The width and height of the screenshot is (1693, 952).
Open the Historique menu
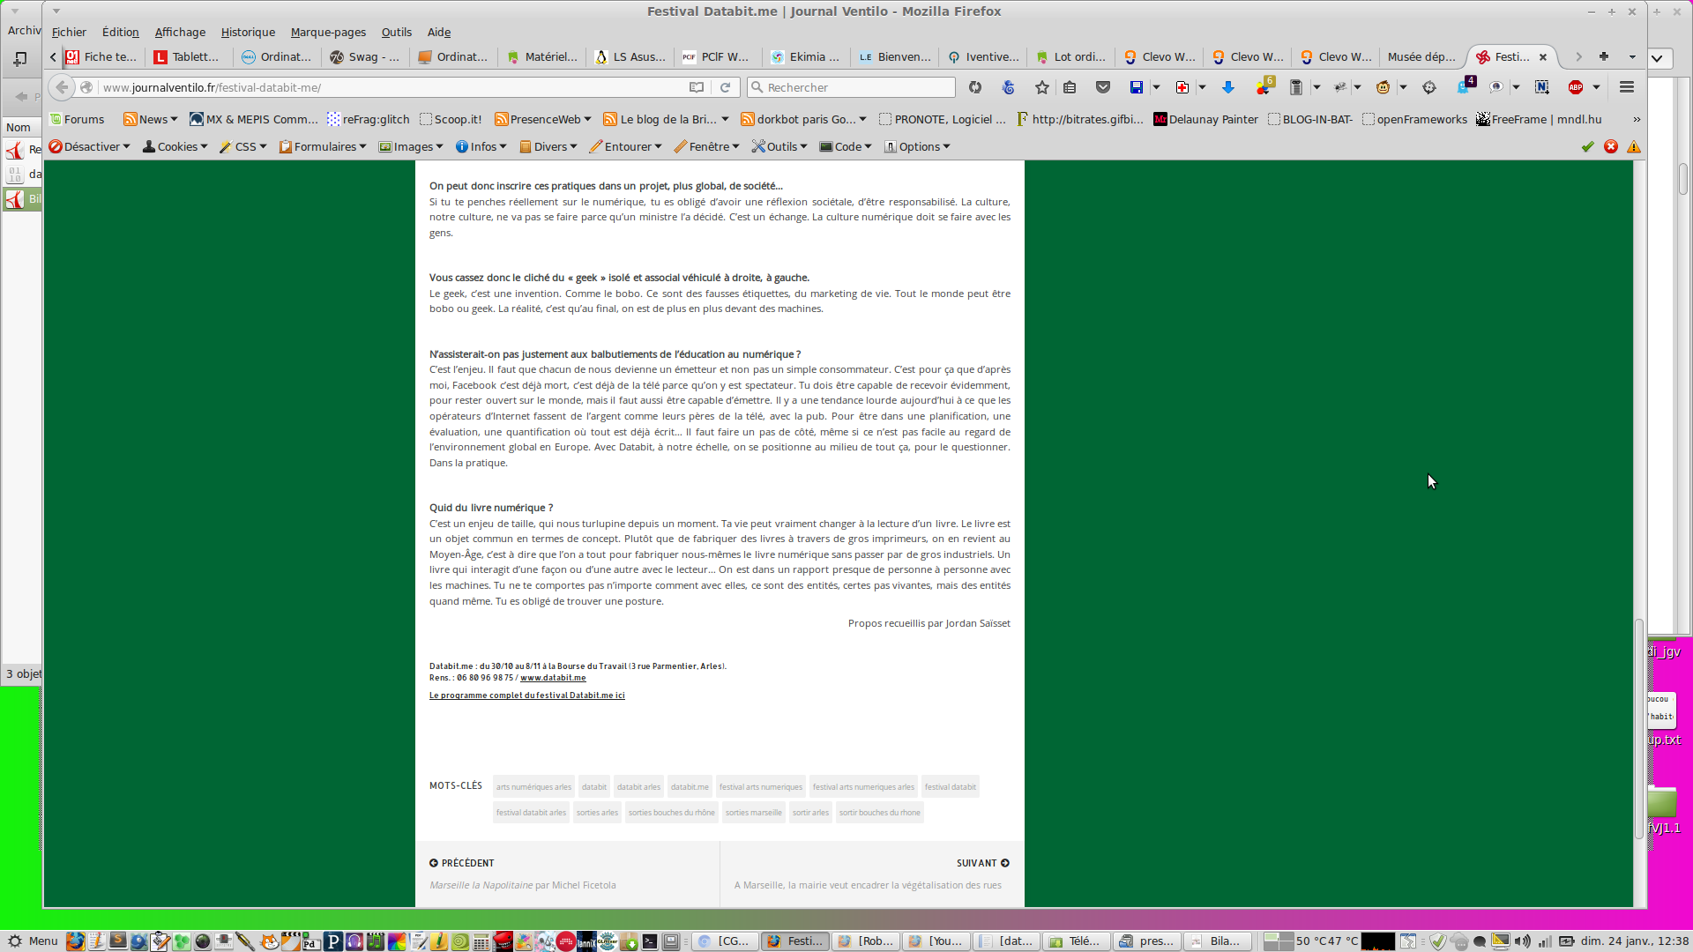point(248,33)
